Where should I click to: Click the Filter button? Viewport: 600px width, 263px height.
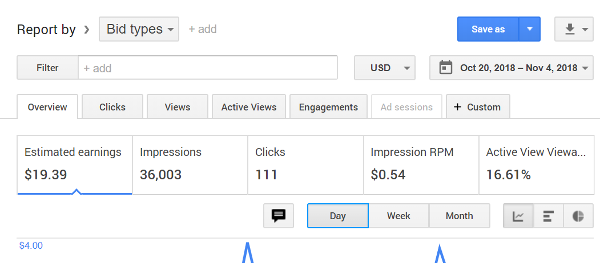47,68
